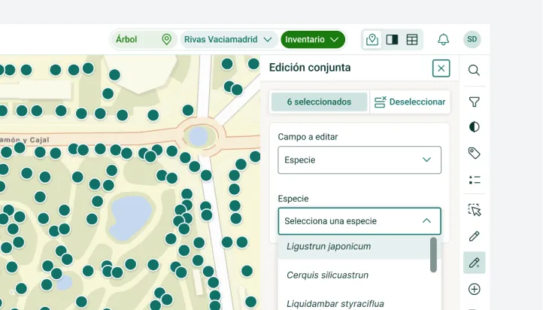This screenshot has width=543, height=310.
Task: Select the pencil edit tool
Action: pyautogui.click(x=474, y=236)
